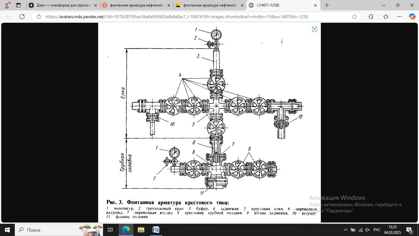The height and width of the screenshot is (236, 419).
Task: Click the browser refresh button
Action: point(22,17)
